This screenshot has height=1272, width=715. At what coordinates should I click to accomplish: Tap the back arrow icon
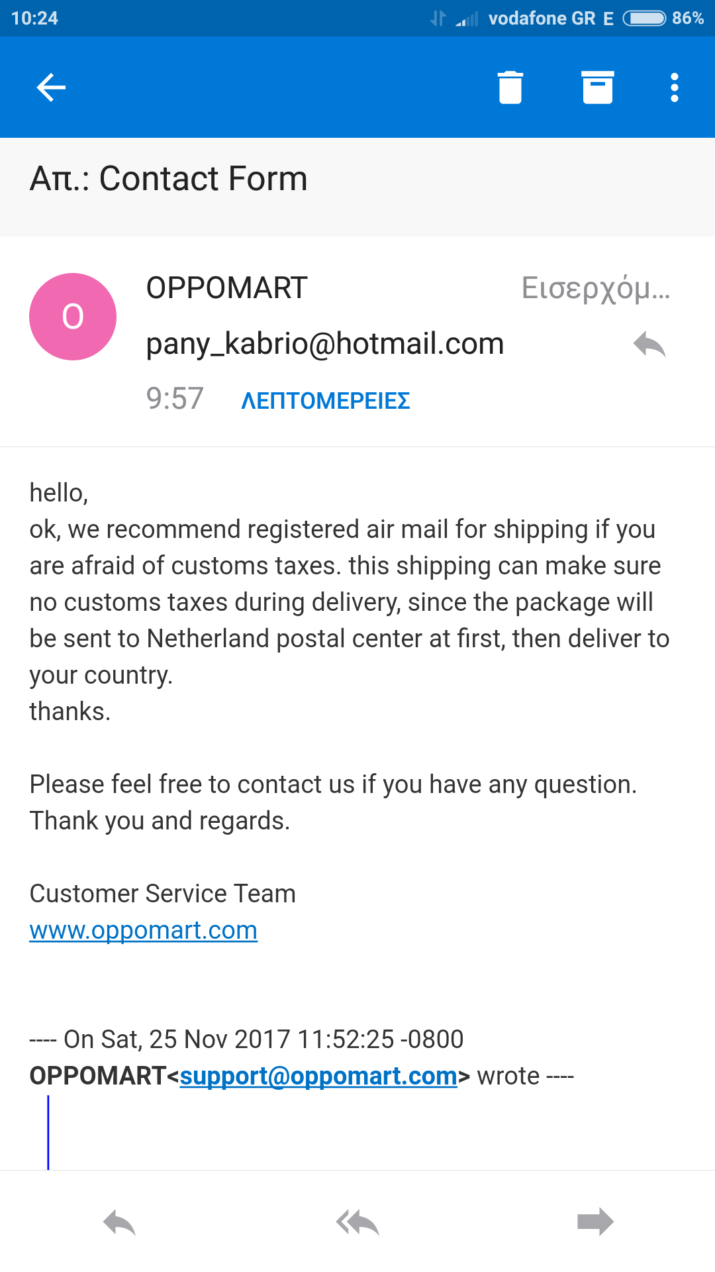[x=51, y=87]
